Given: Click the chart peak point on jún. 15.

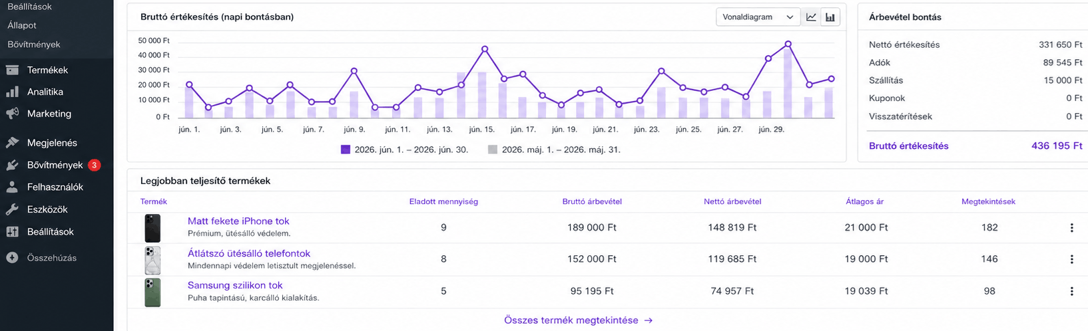Looking at the screenshot, I should (x=485, y=49).
